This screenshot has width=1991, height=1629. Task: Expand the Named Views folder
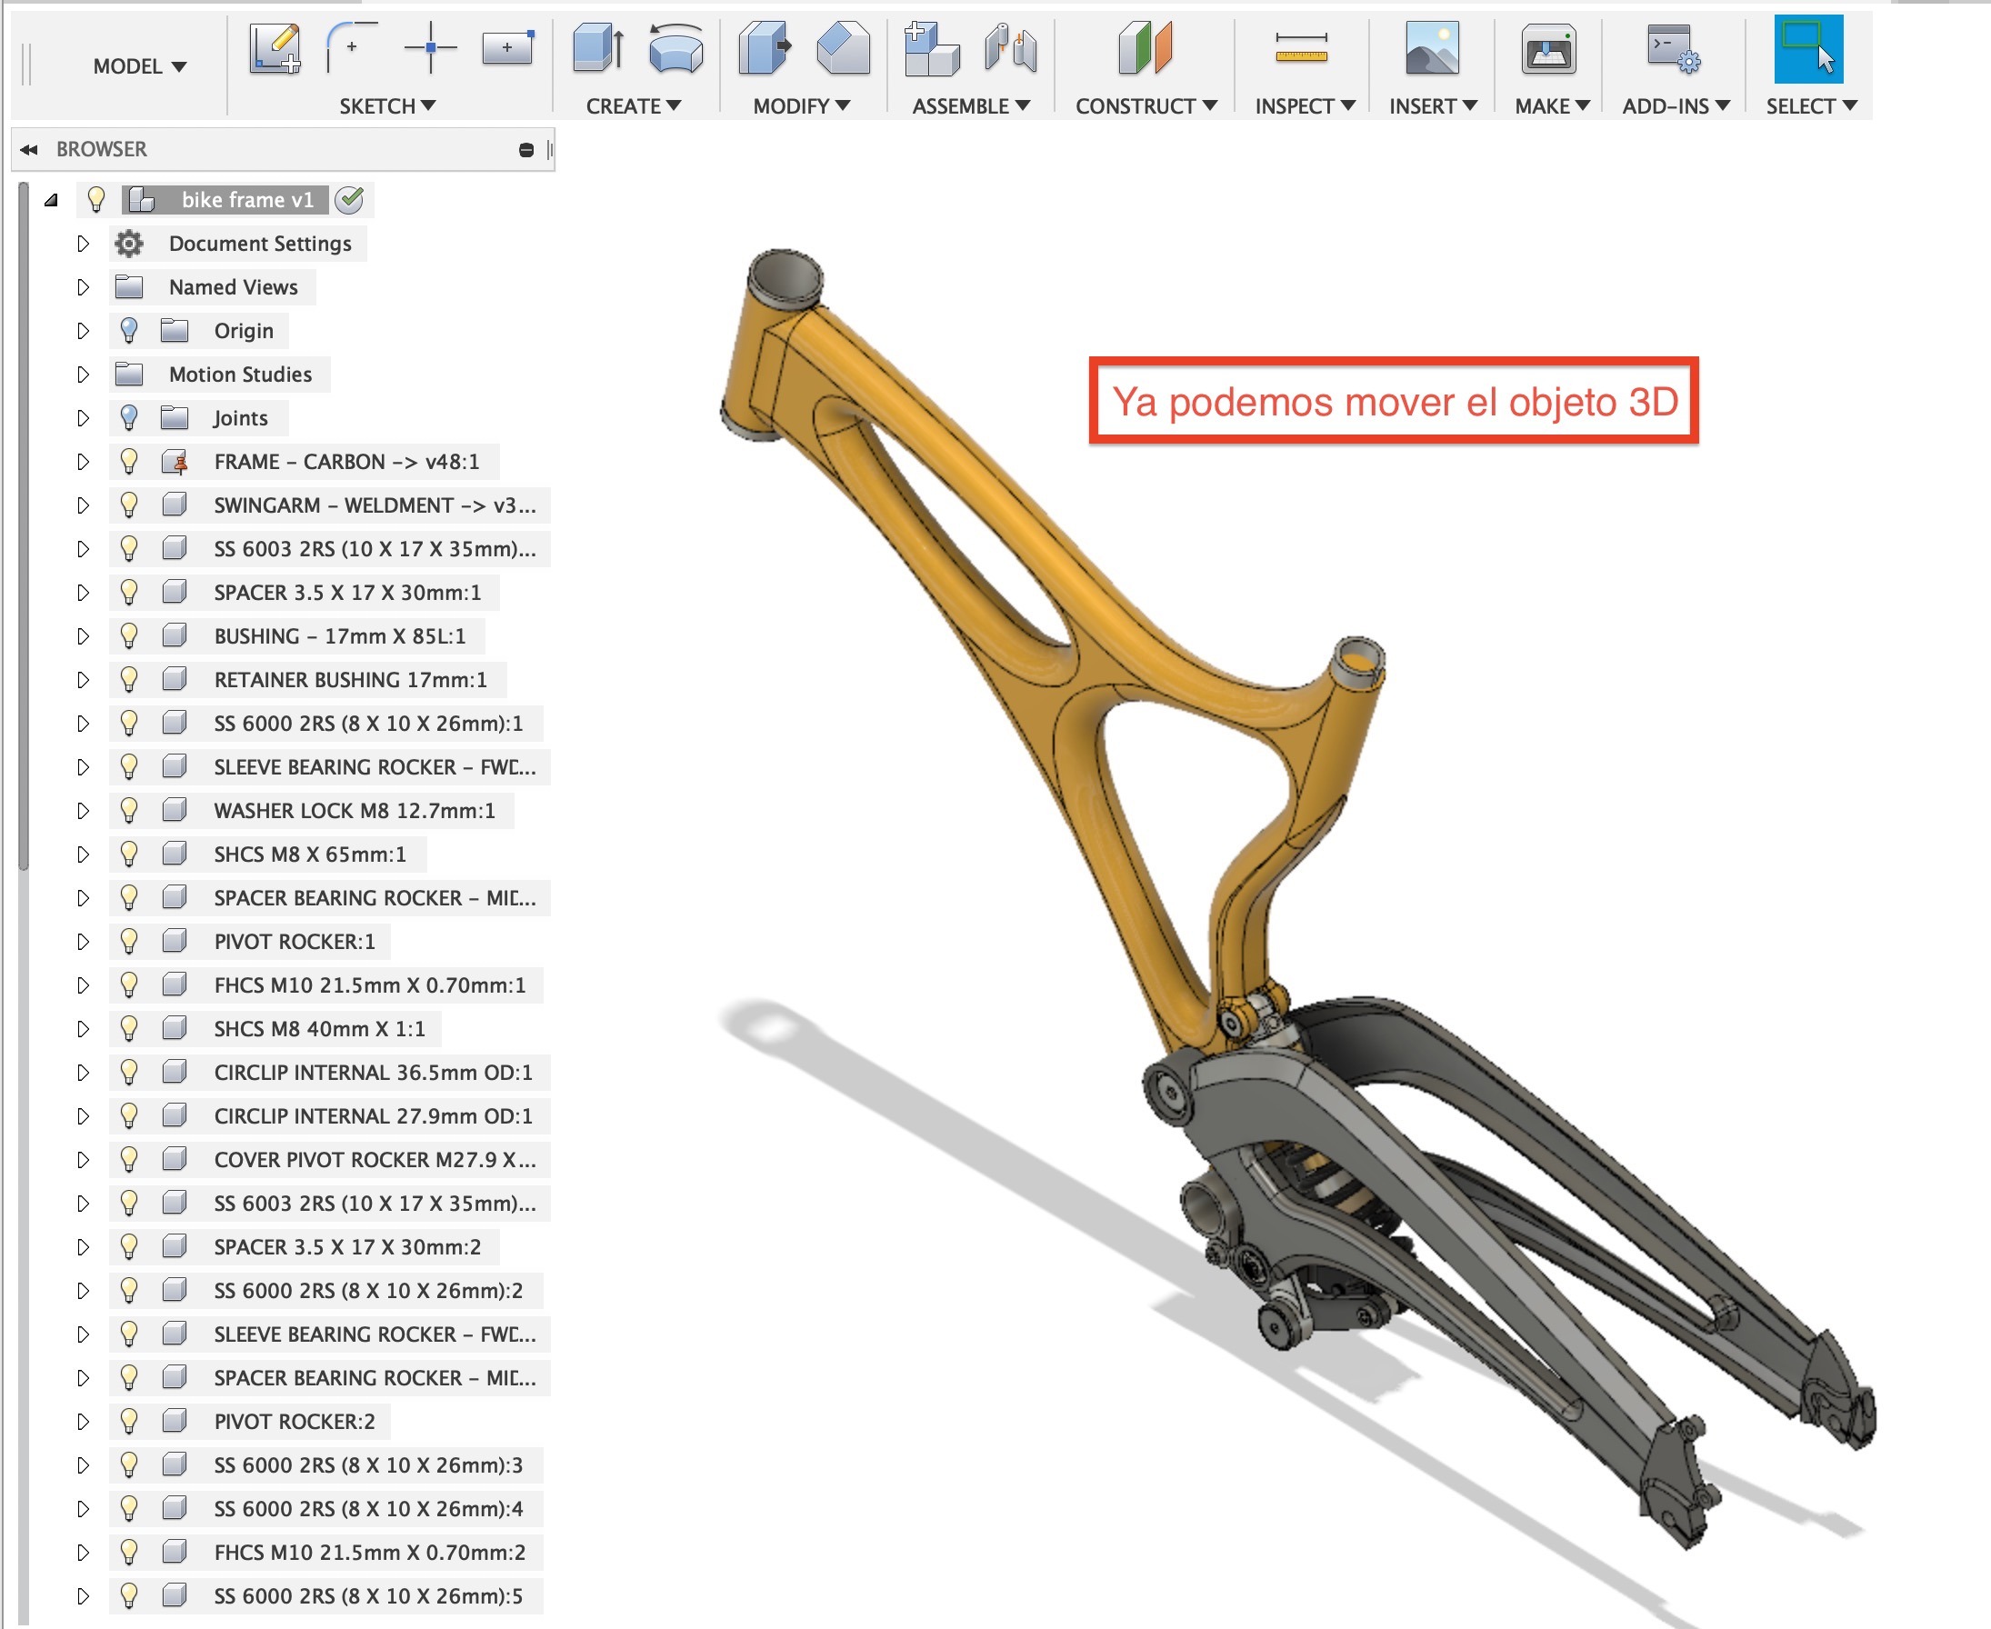pyautogui.click(x=83, y=287)
